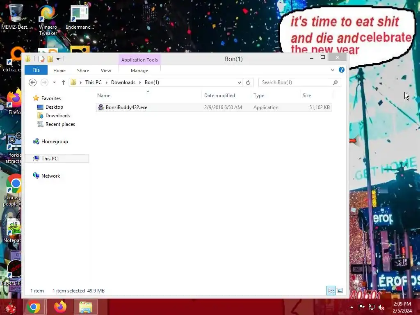Customize Quick Access Toolbar dropdown
The image size is (420, 315).
[58, 59]
